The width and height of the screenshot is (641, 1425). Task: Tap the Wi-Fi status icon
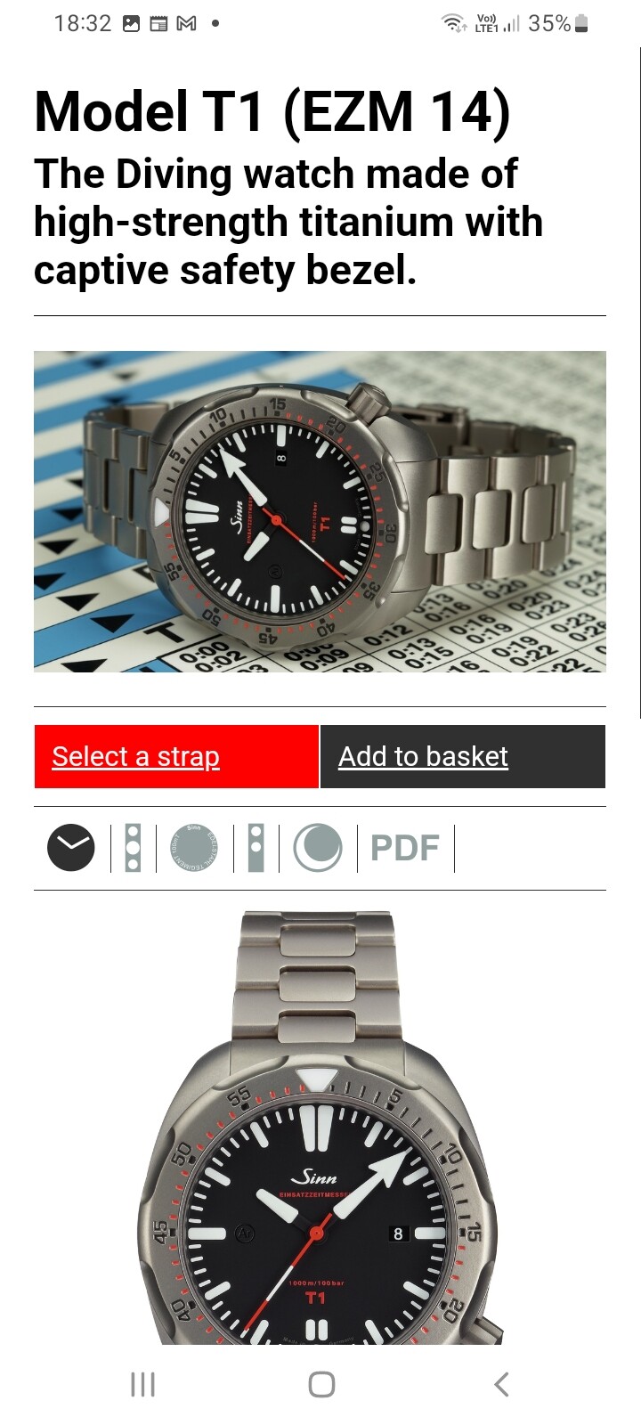(x=454, y=24)
